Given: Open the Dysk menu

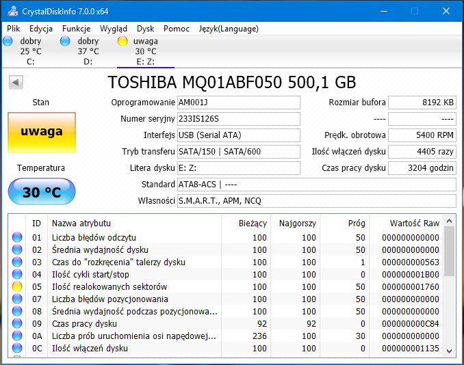Looking at the screenshot, I should coord(145,29).
